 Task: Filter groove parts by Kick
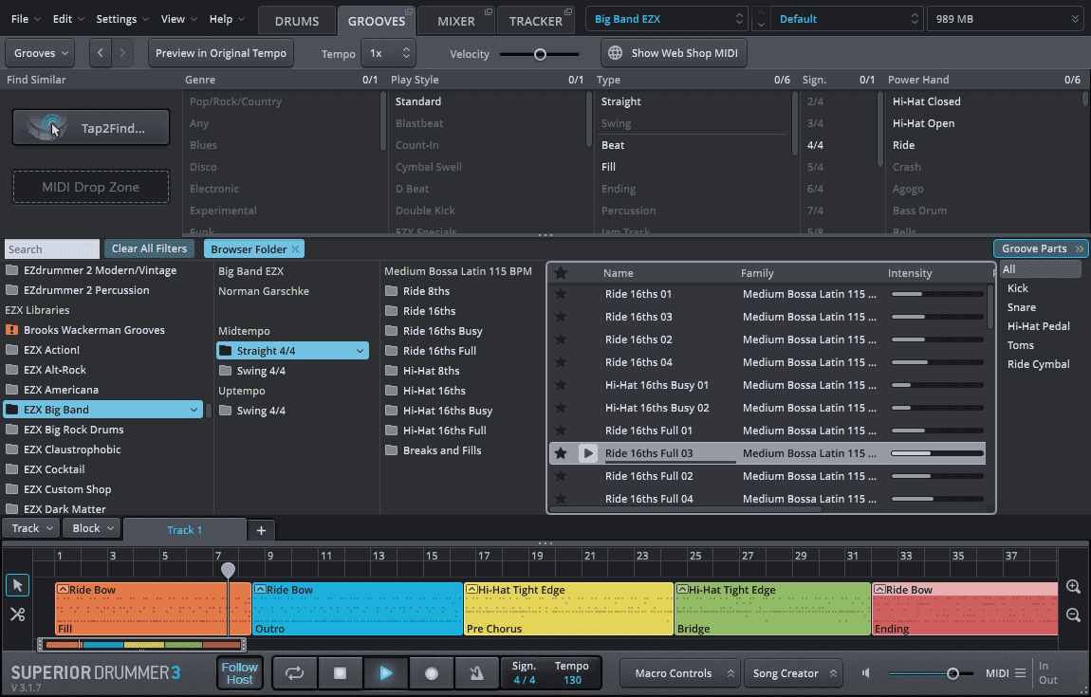pos(1017,288)
